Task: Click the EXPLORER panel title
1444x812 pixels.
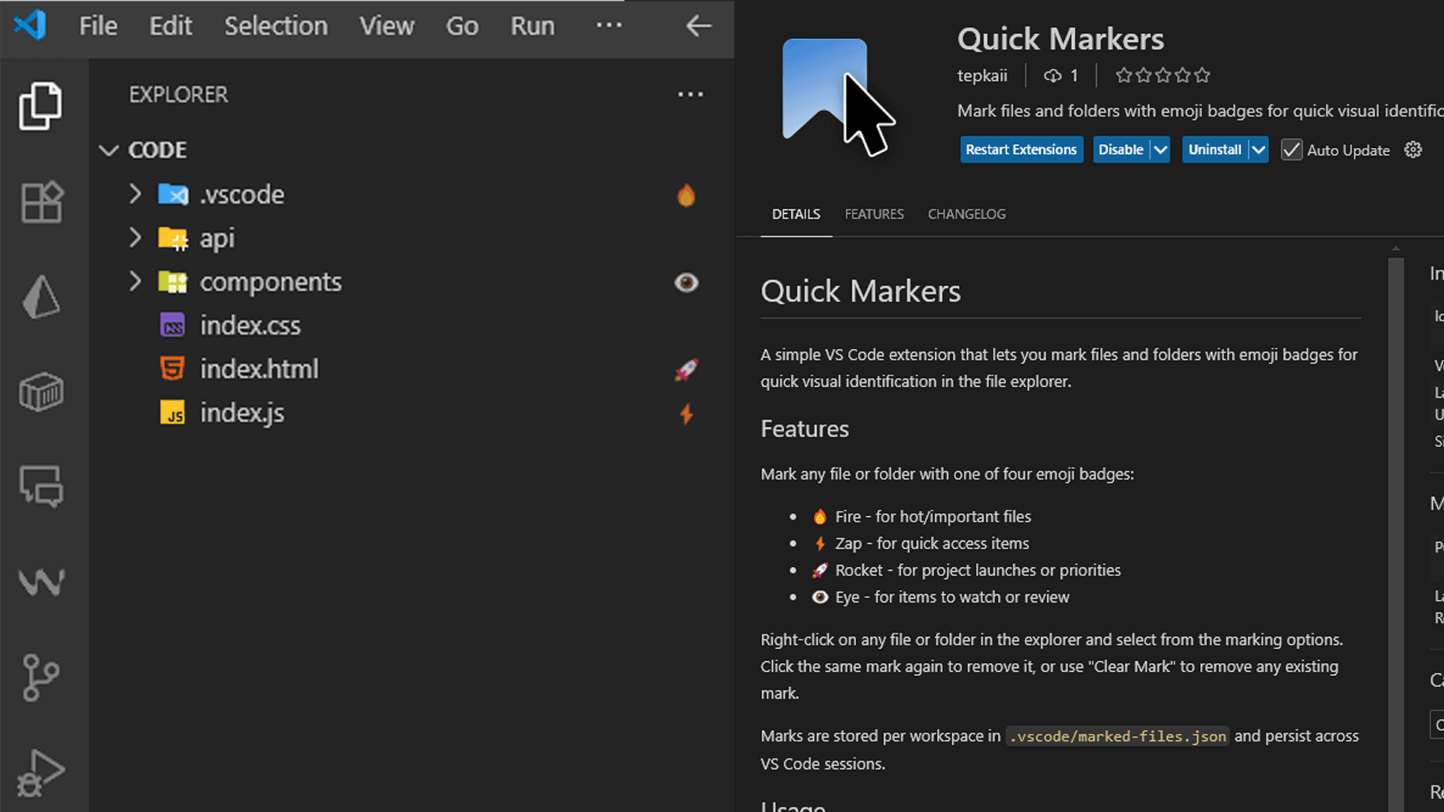Action: [x=178, y=95]
